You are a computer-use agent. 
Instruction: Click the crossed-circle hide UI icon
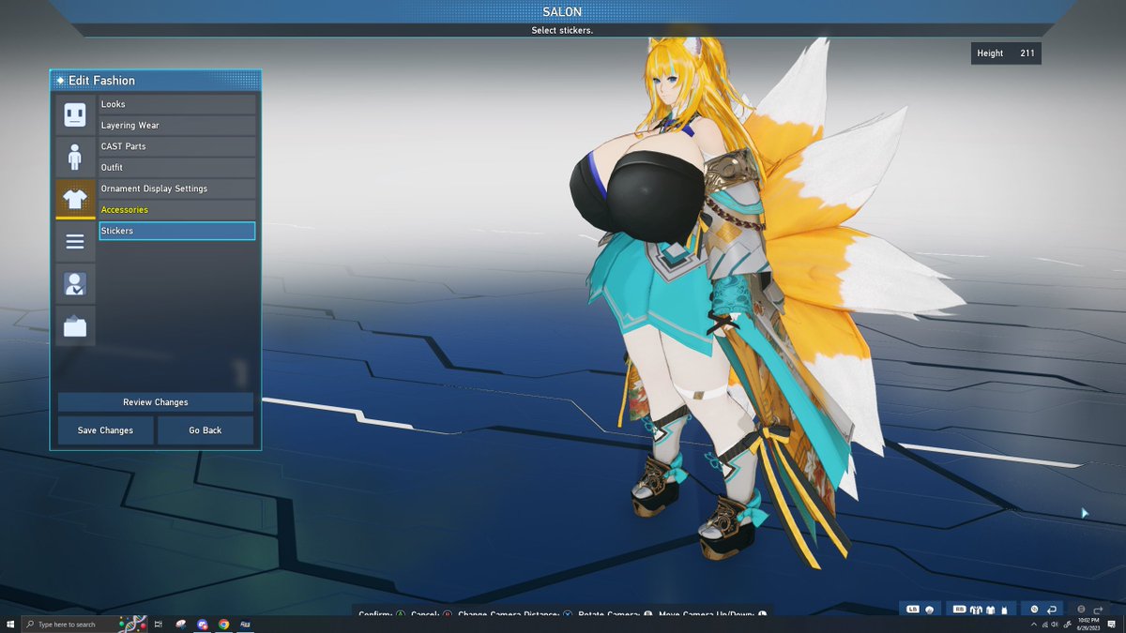coord(1035,610)
